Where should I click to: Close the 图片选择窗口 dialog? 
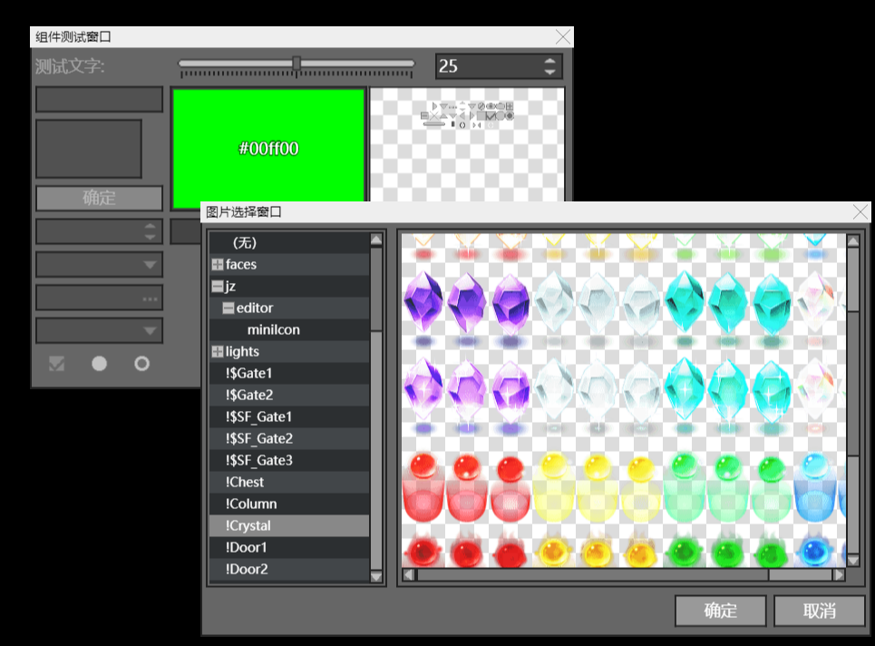(860, 212)
